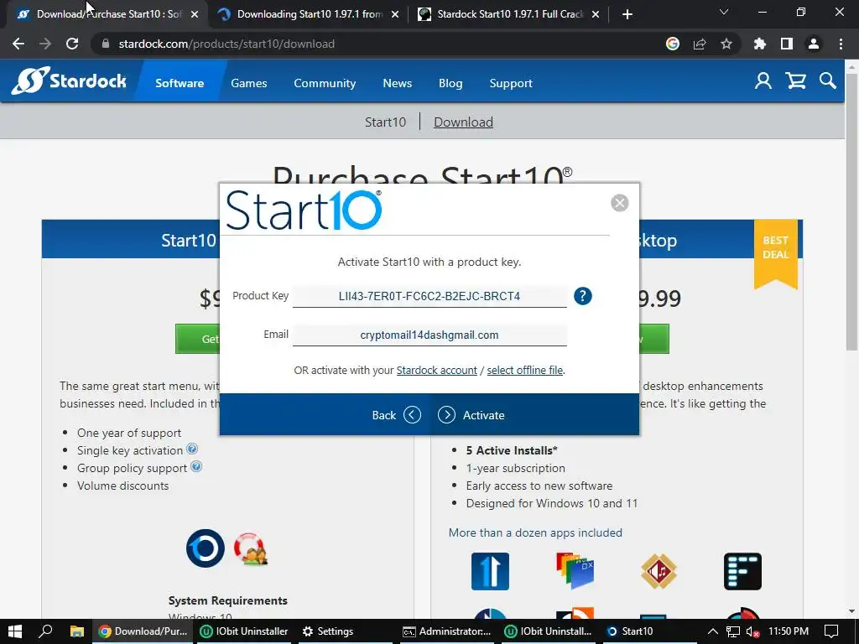Click the colorful DX windows app icon
Viewport: 859px width, 644px height.
[575, 570]
